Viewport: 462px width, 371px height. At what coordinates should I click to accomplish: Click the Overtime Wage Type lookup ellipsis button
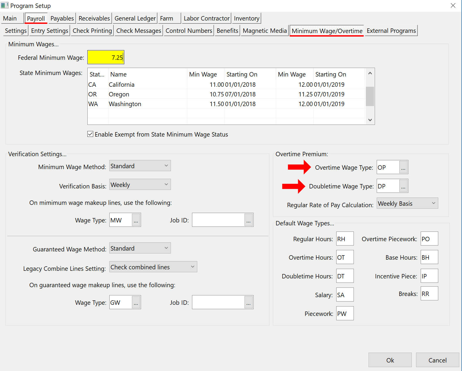(x=403, y=168)
